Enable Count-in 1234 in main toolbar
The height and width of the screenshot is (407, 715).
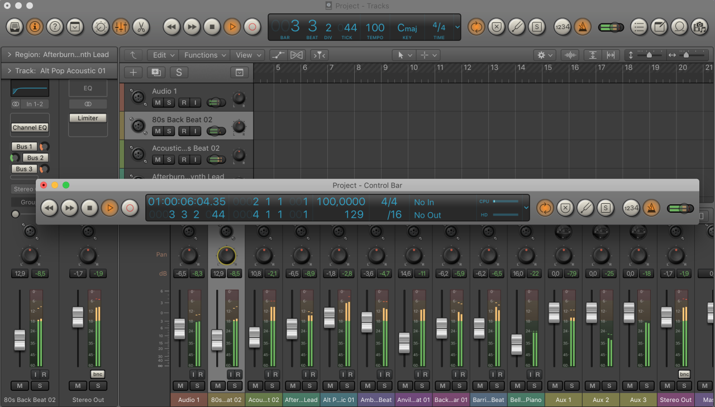(562, 26)
